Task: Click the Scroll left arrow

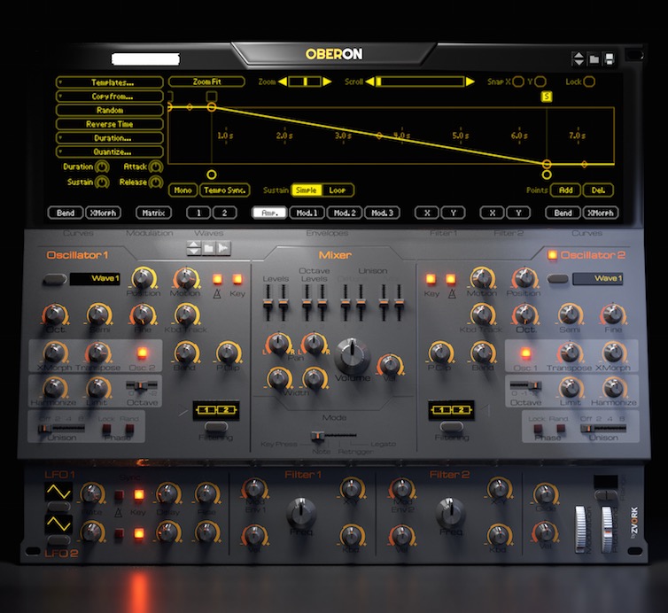Action: tap(369, 81)
